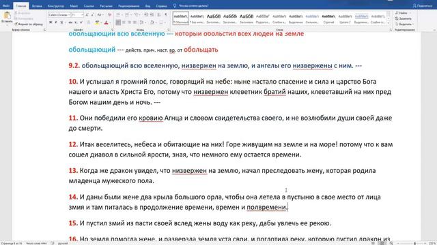Click the numbered list icon
Image resolution: width=437 pixels, height=245 pixels.
127,15
